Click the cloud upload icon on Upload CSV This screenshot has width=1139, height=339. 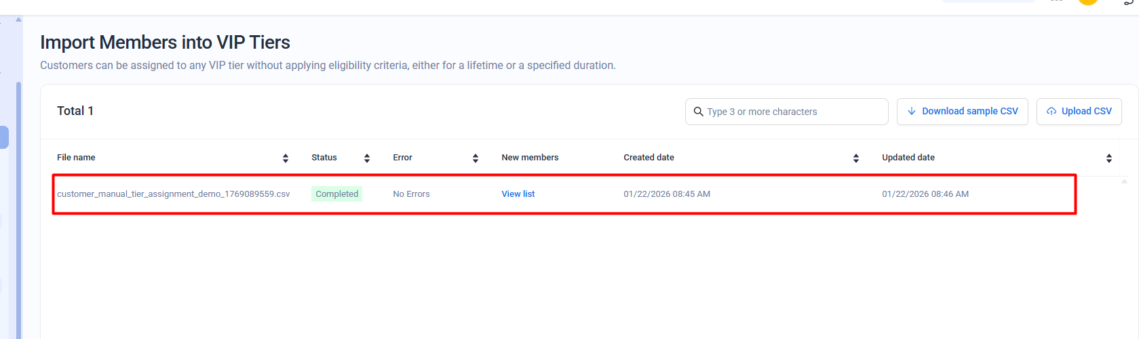[x=1051, y=112]
